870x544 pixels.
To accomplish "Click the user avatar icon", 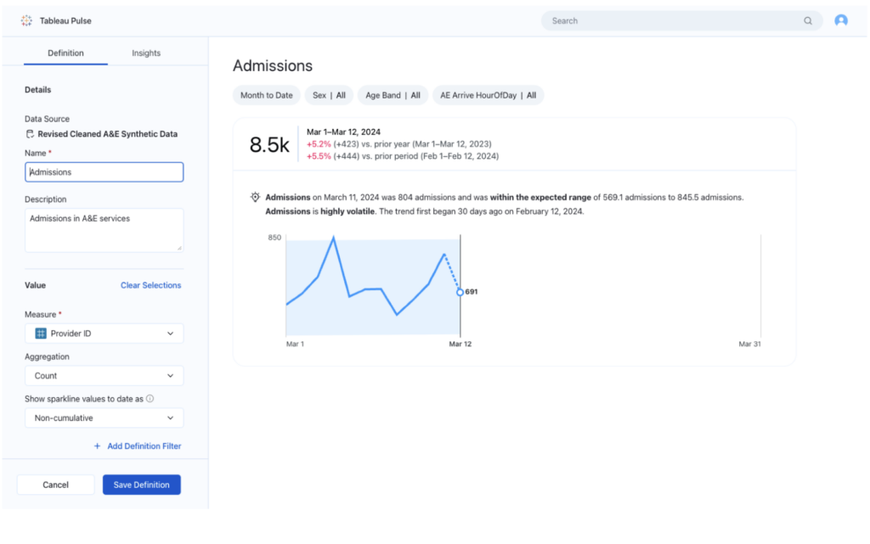I will tap(841, 20).
